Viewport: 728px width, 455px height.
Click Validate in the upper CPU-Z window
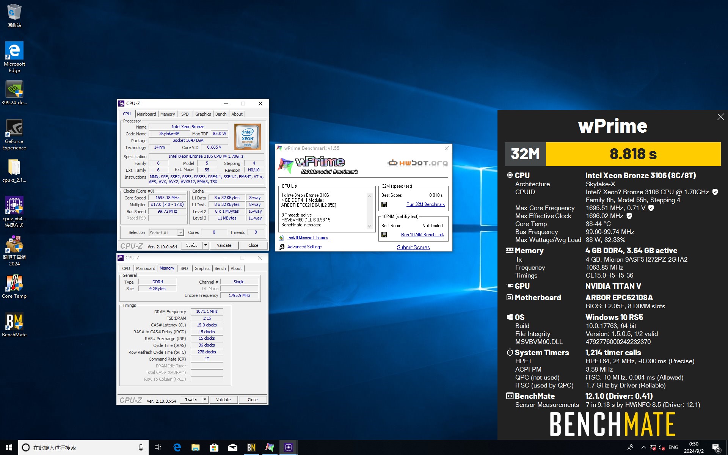coord(224,245)
